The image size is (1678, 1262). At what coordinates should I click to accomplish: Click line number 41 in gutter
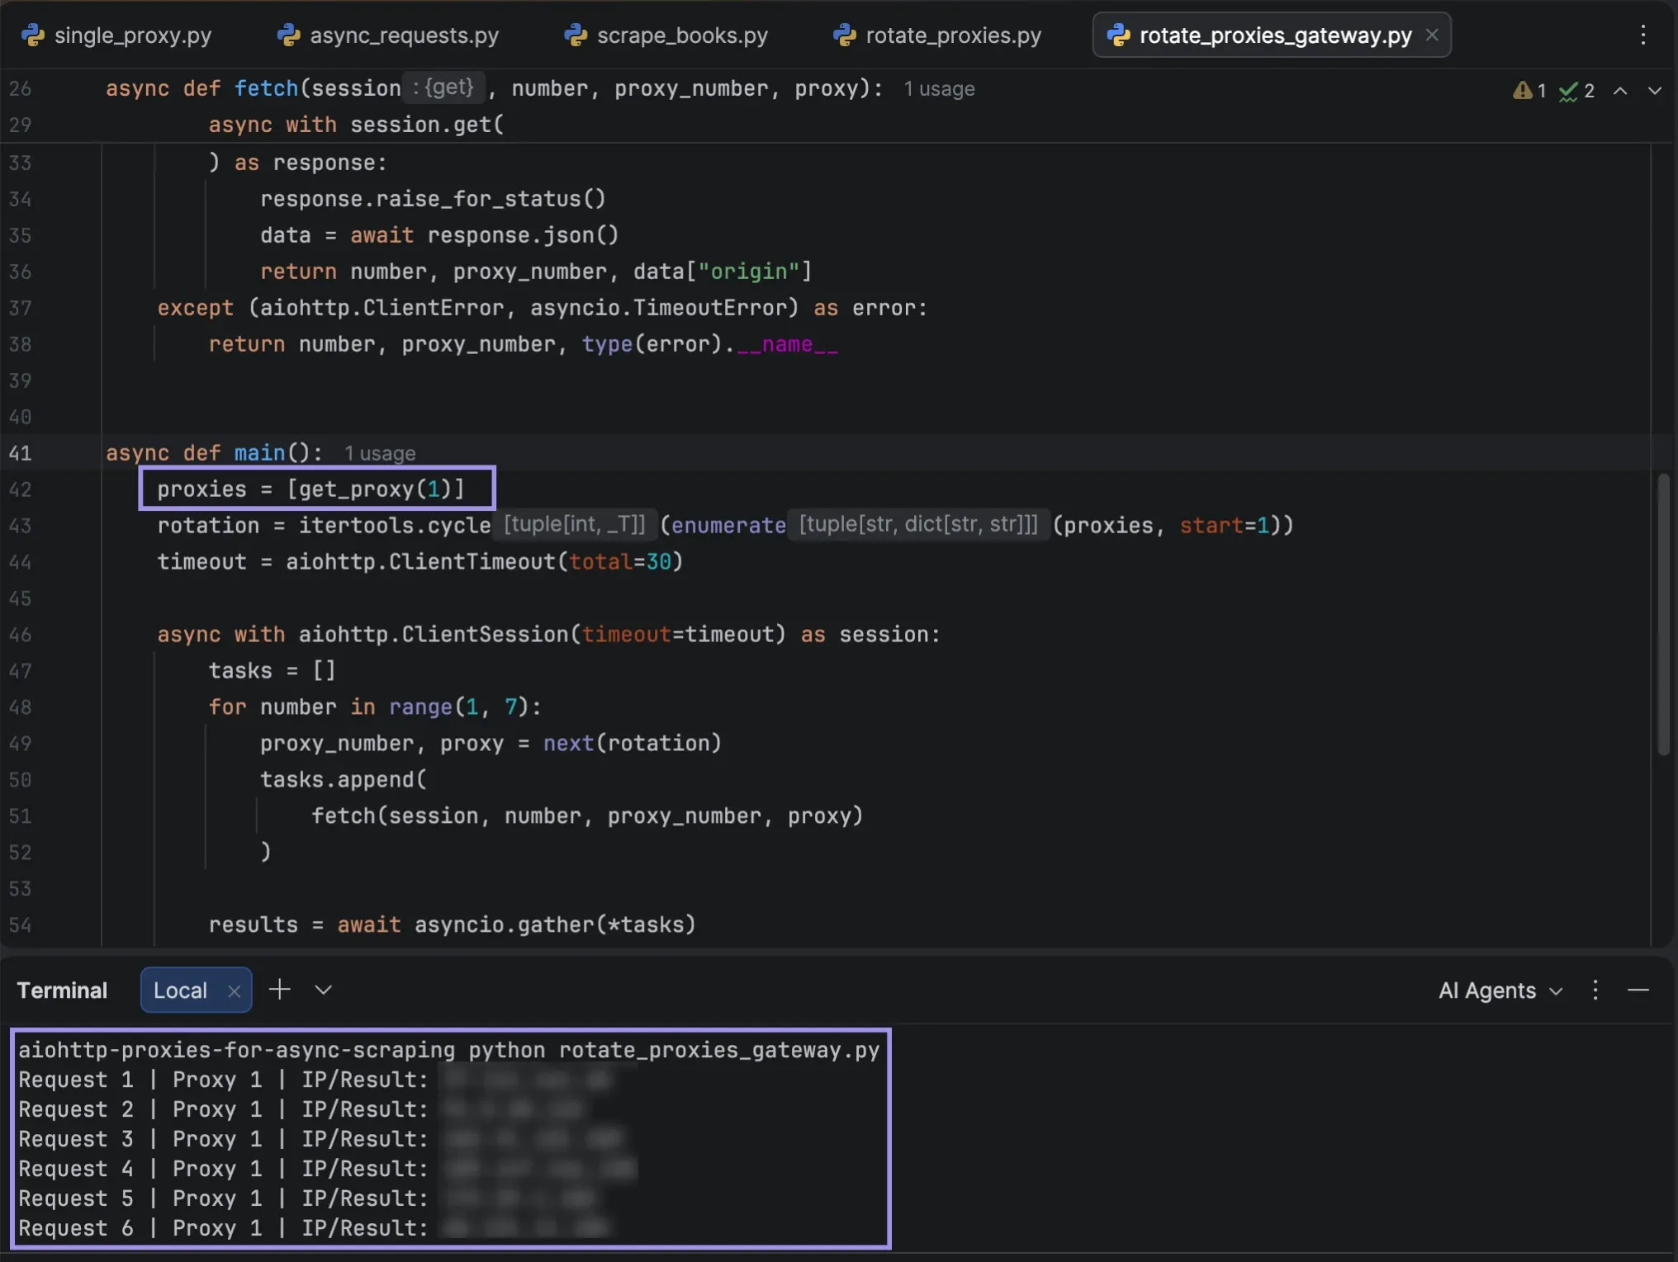(x=21, y=453)
